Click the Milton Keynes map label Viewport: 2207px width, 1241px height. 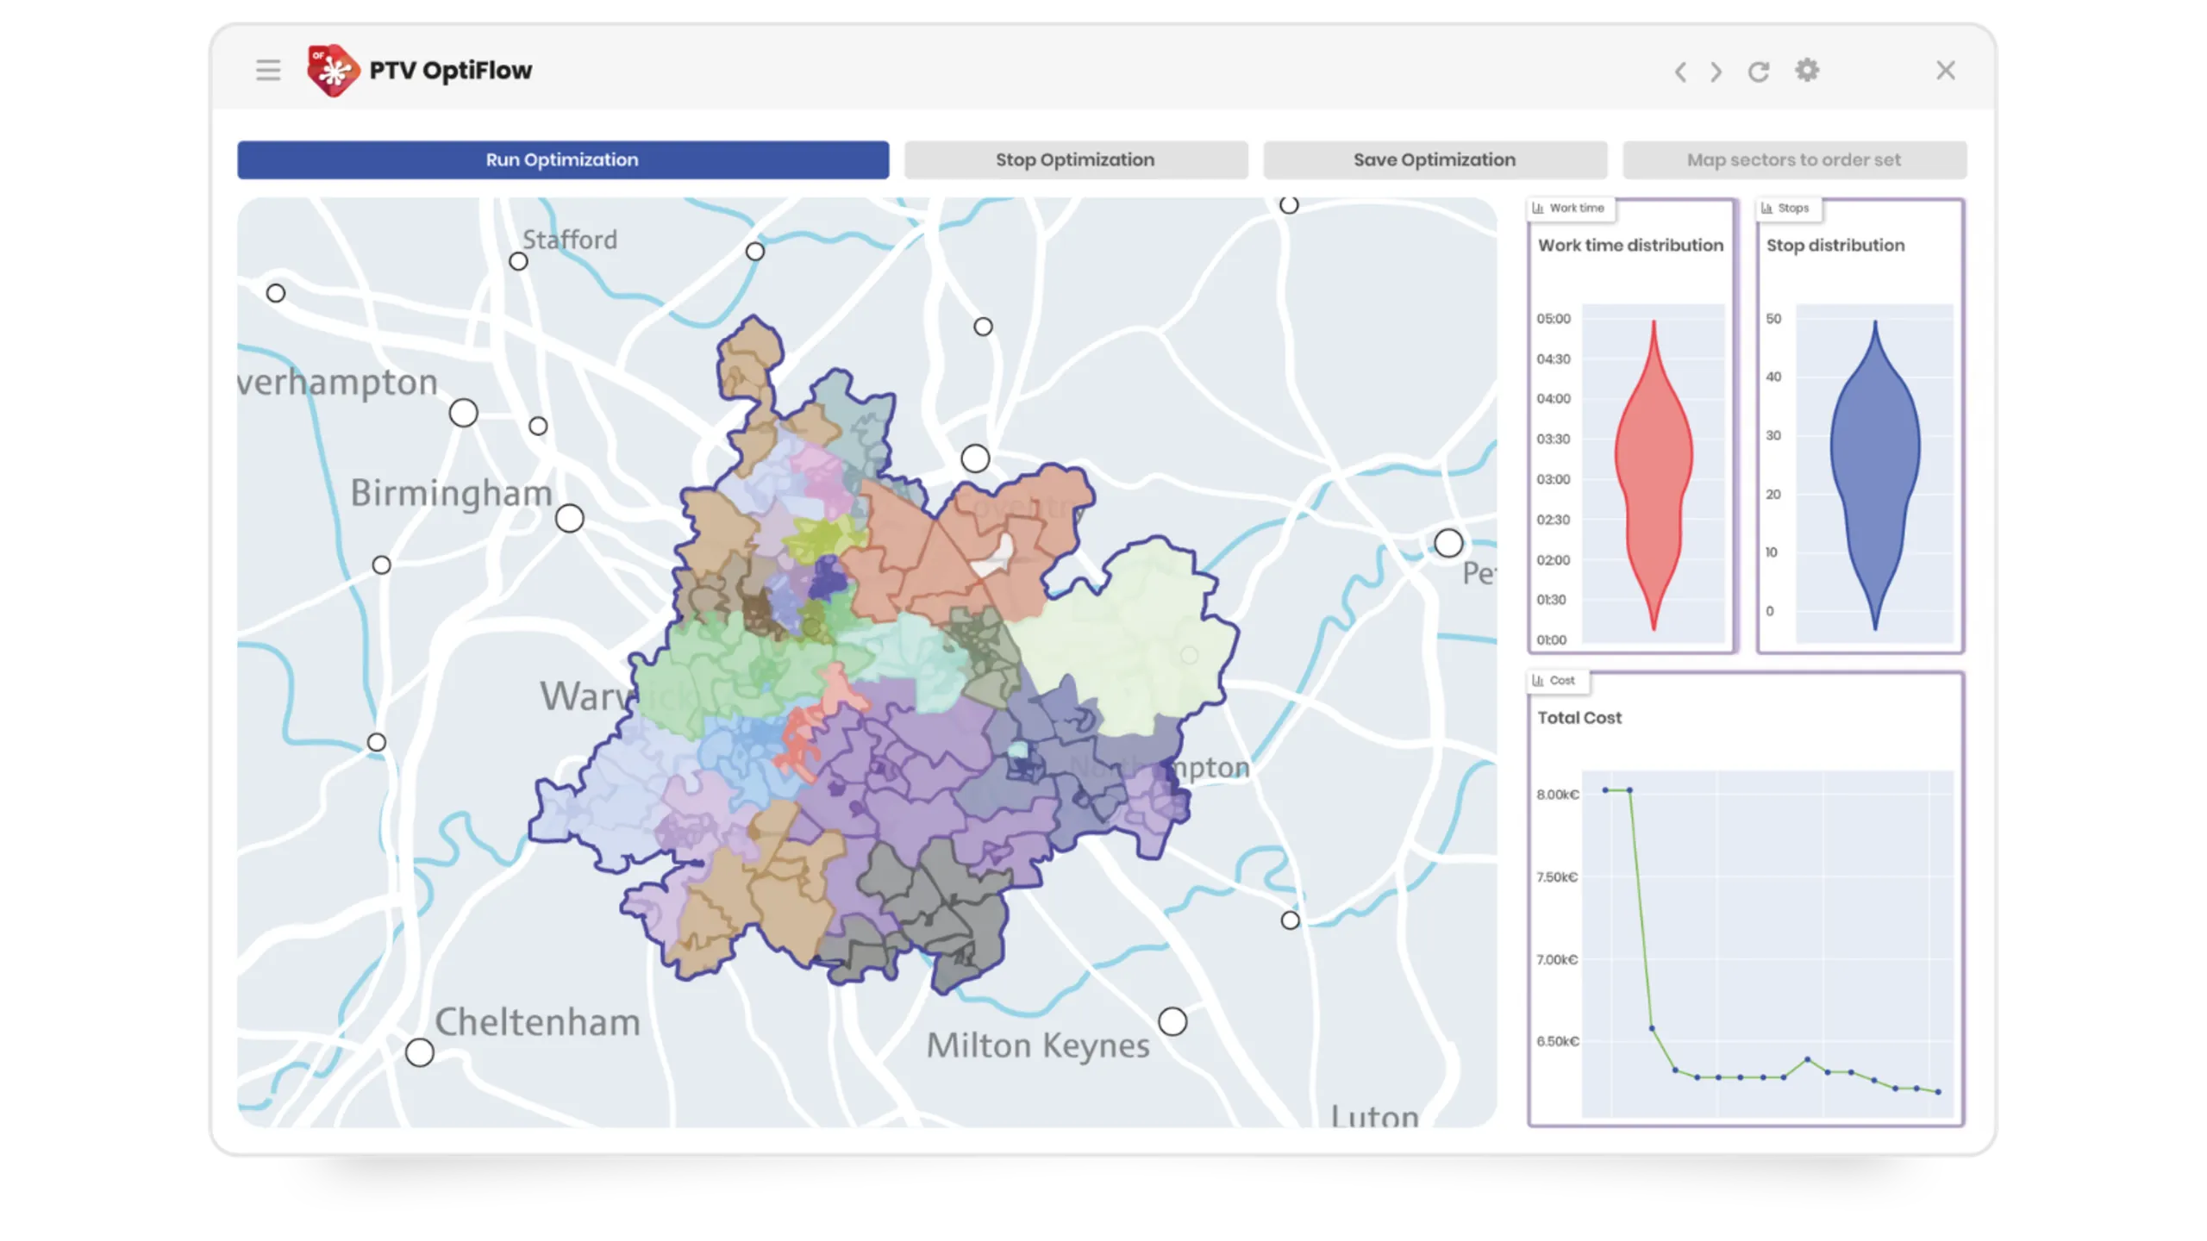[1038, 1045]
